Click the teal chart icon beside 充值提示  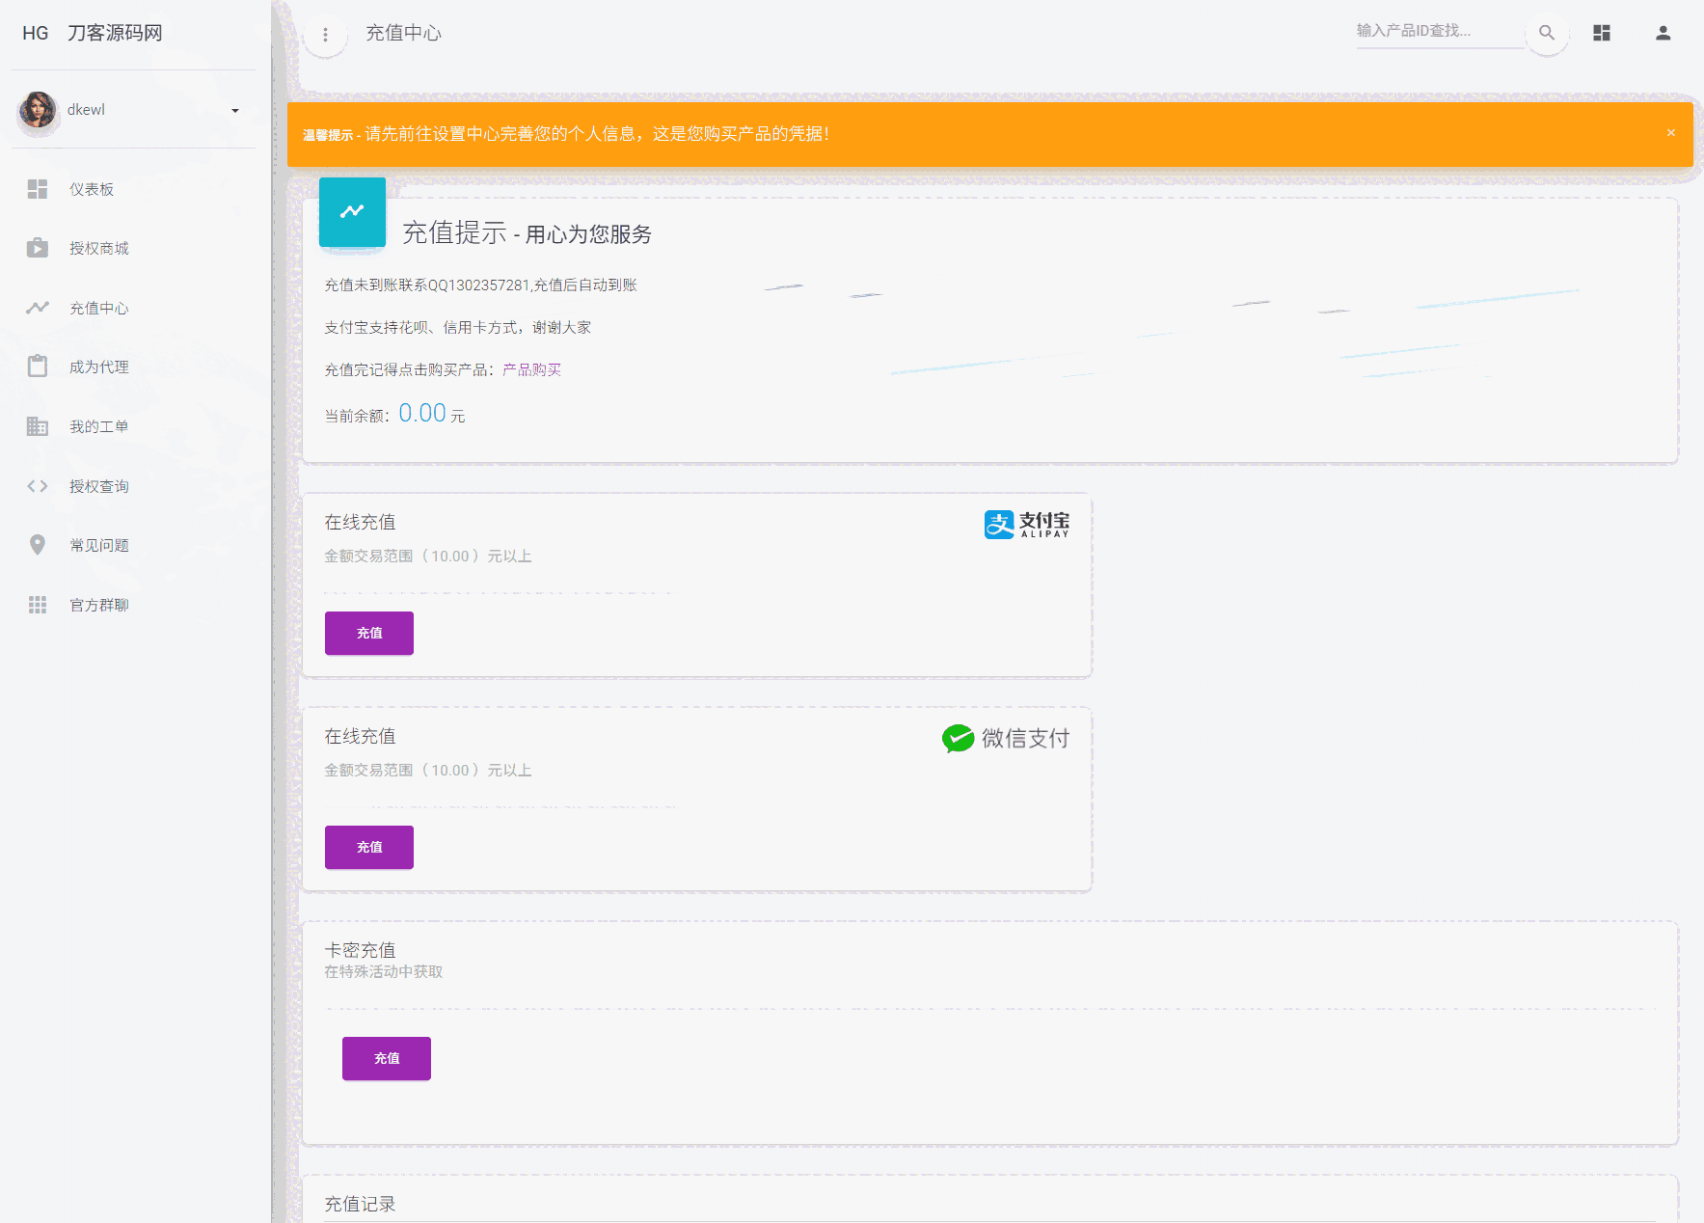pos(352,211)
